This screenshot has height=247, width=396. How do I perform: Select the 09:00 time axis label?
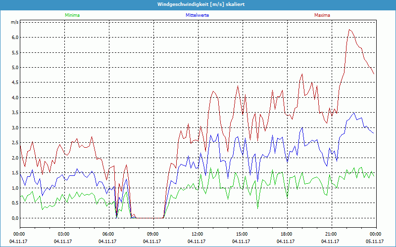point(153,234)
